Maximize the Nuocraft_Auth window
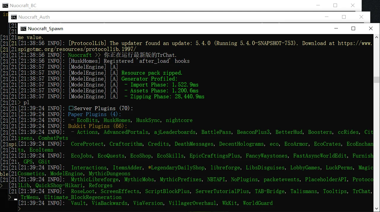380x212 pixels. coord(344,17)
